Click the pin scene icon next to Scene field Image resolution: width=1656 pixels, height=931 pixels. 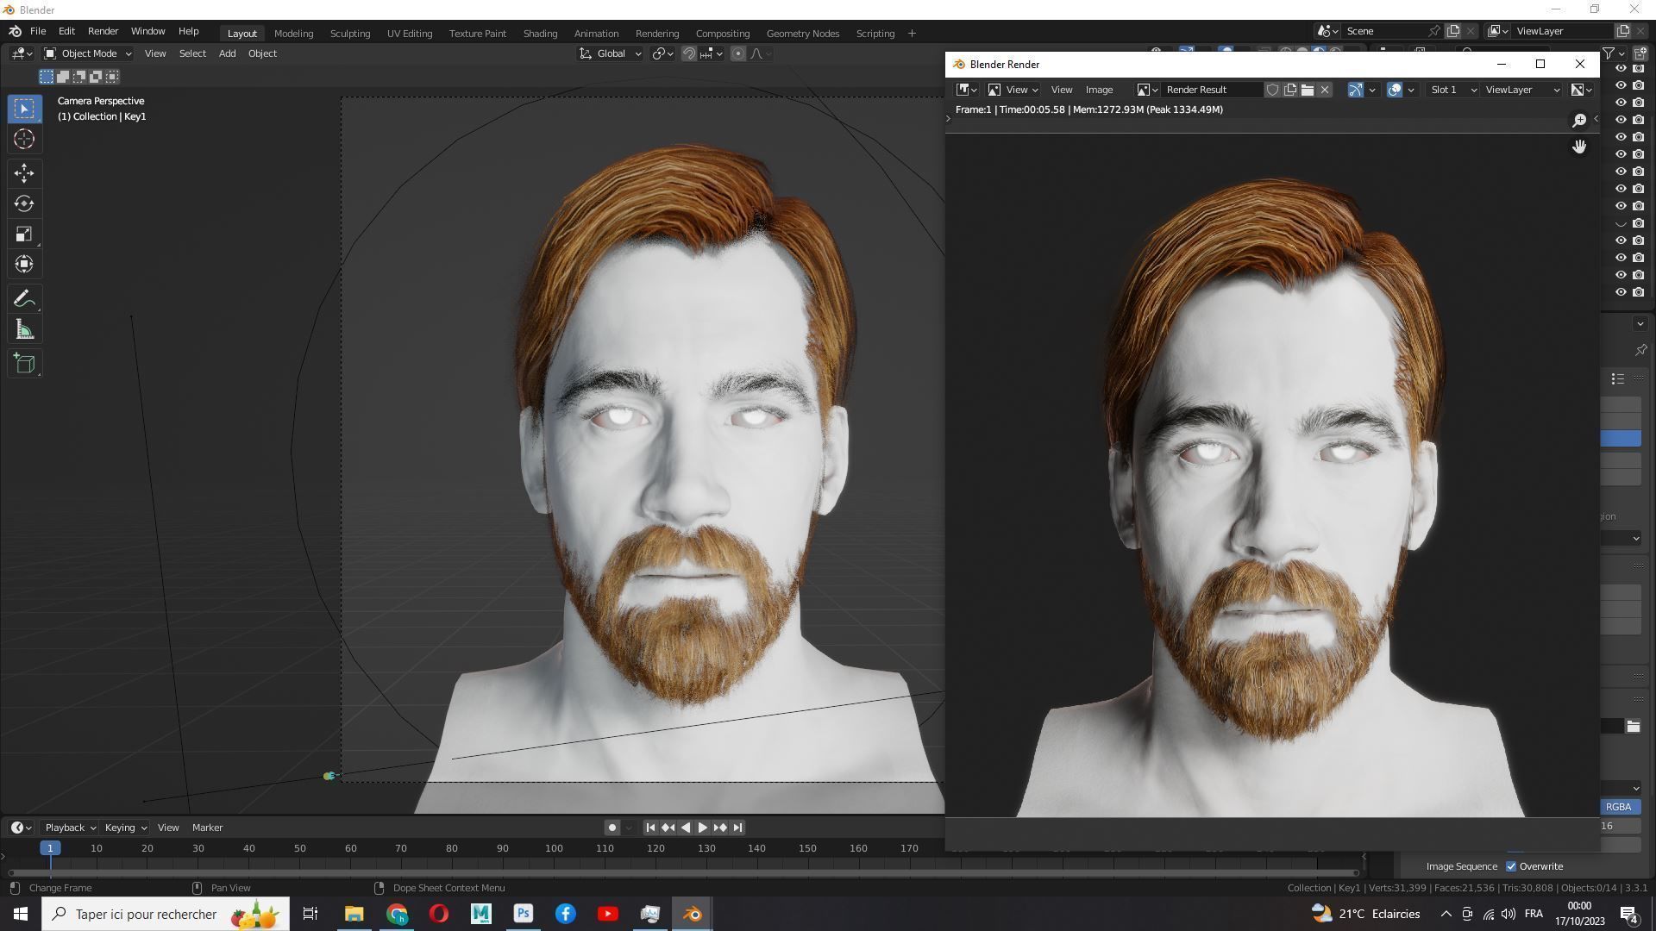click(x=1433, y=31)
